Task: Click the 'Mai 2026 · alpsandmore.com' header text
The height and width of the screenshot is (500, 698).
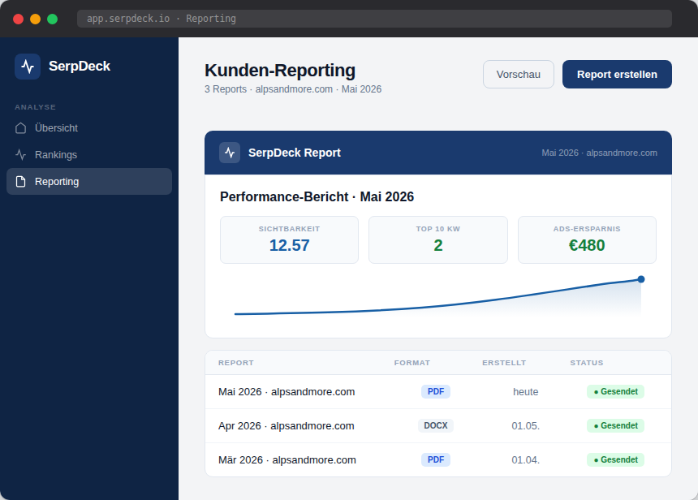Action: [599, 153]
